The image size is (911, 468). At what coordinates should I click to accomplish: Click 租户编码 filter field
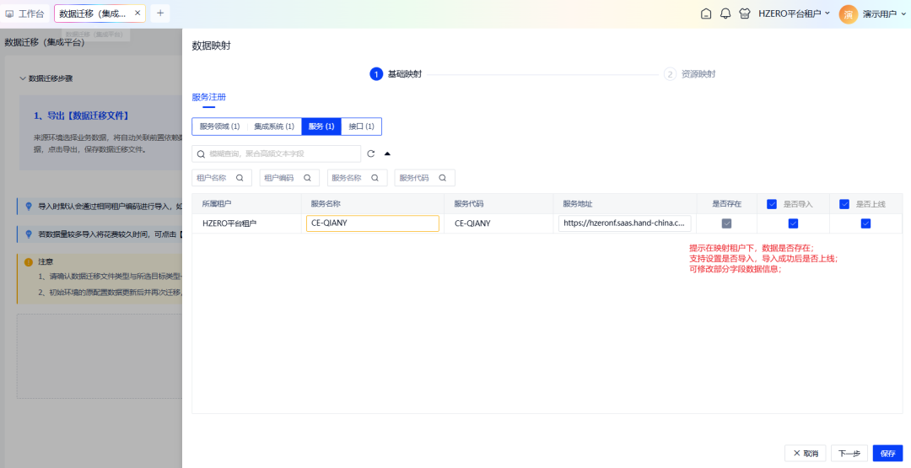click(289, 178)
